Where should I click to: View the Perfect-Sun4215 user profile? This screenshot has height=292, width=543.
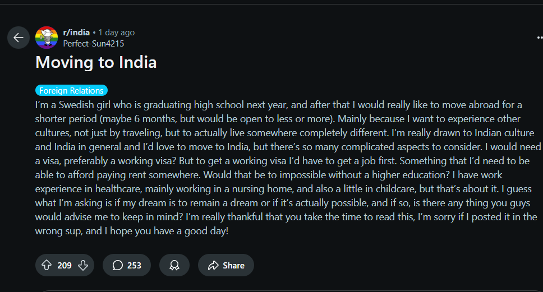point(94,44)
